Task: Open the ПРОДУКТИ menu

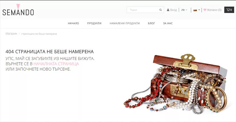Action: click(94, 23)
